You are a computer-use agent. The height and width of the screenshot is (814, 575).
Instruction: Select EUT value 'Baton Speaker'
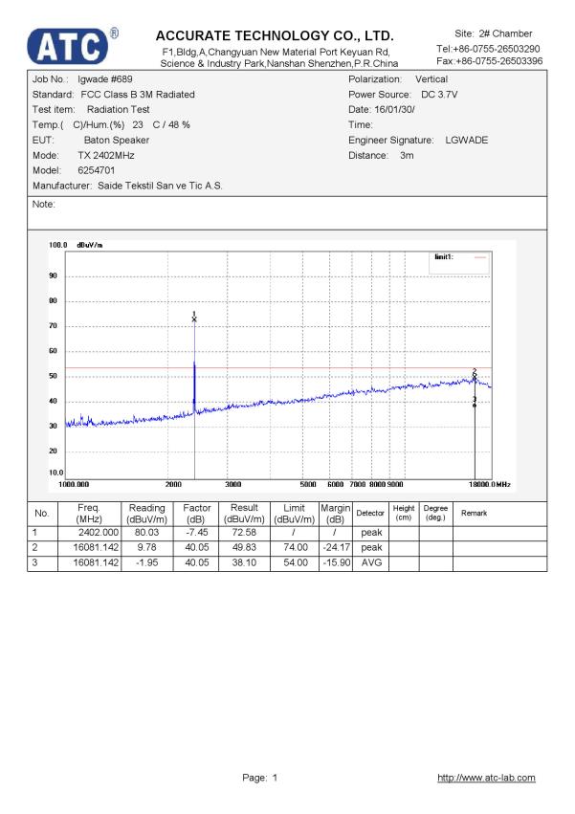117,141
